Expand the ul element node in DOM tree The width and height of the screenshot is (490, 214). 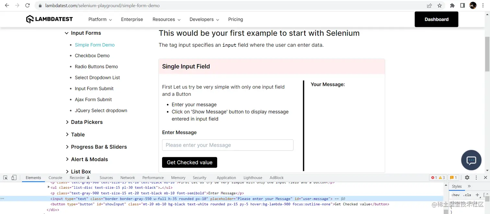pos(49,187)
